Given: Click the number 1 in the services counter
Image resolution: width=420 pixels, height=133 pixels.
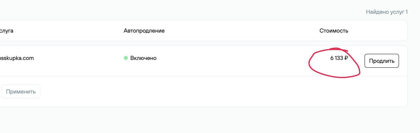Looking at the screenshot, I should coord(407,12).
